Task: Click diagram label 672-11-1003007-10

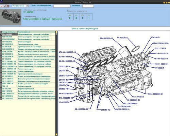Action: pos(68,52)
